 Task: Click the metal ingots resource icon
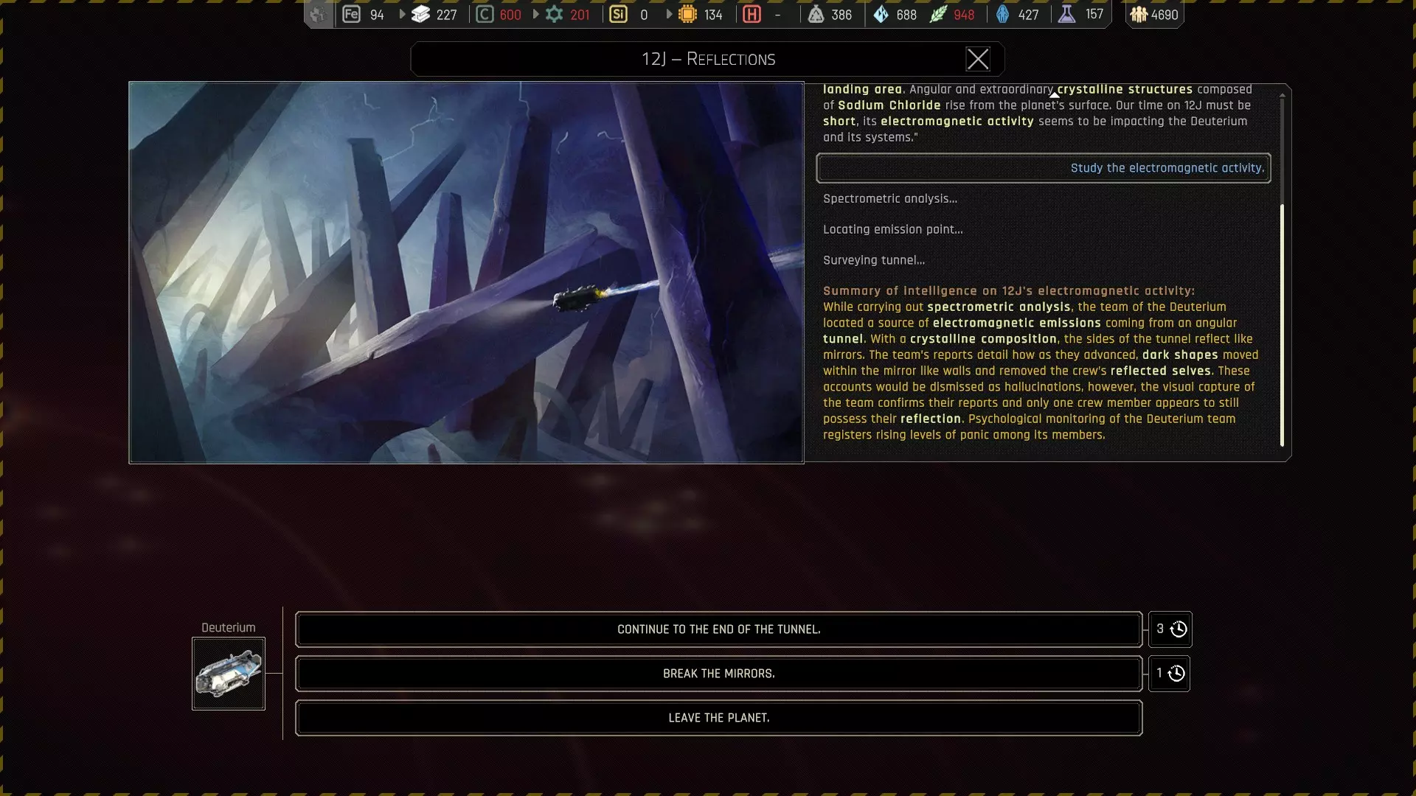click(x=420, y=14)
